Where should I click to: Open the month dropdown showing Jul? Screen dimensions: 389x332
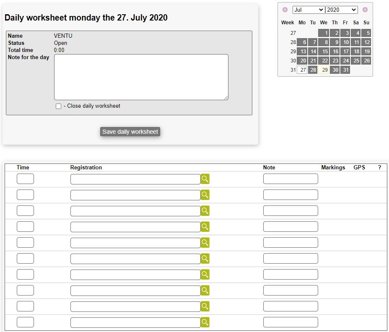click(x=309, y=10)
